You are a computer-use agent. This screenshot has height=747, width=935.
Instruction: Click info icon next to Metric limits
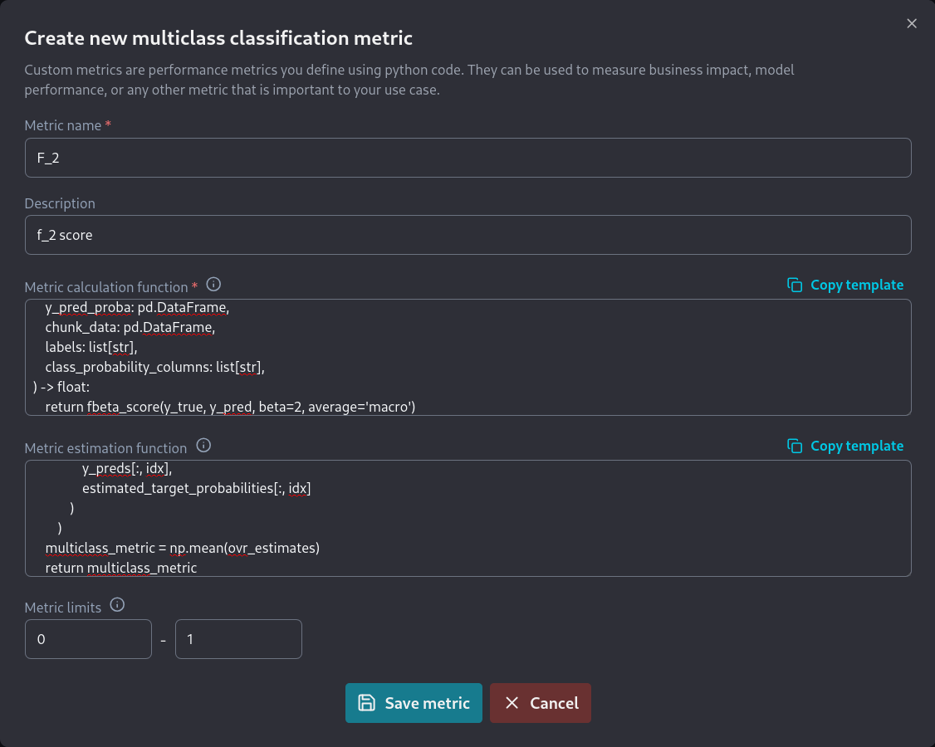tap(118, 604)
